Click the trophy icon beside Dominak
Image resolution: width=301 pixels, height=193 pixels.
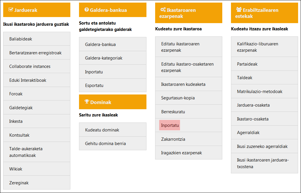(87, 101)
